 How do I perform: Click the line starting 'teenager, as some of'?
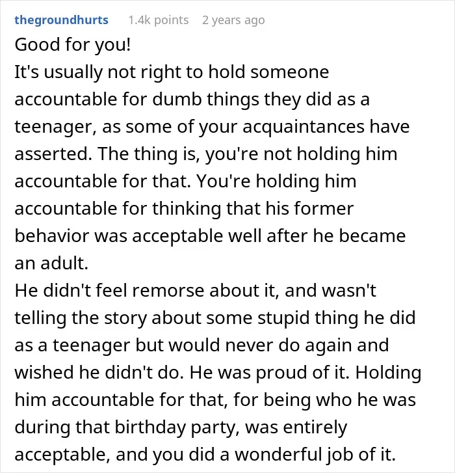click(212, 127)
